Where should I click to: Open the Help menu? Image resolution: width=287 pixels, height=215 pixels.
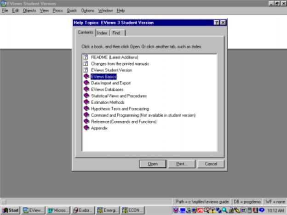pyautogui.click(x=121, y=11)
